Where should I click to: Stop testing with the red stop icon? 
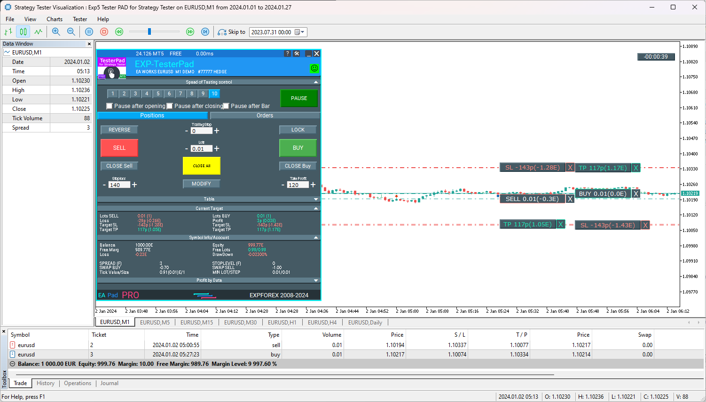click(103, 32)
